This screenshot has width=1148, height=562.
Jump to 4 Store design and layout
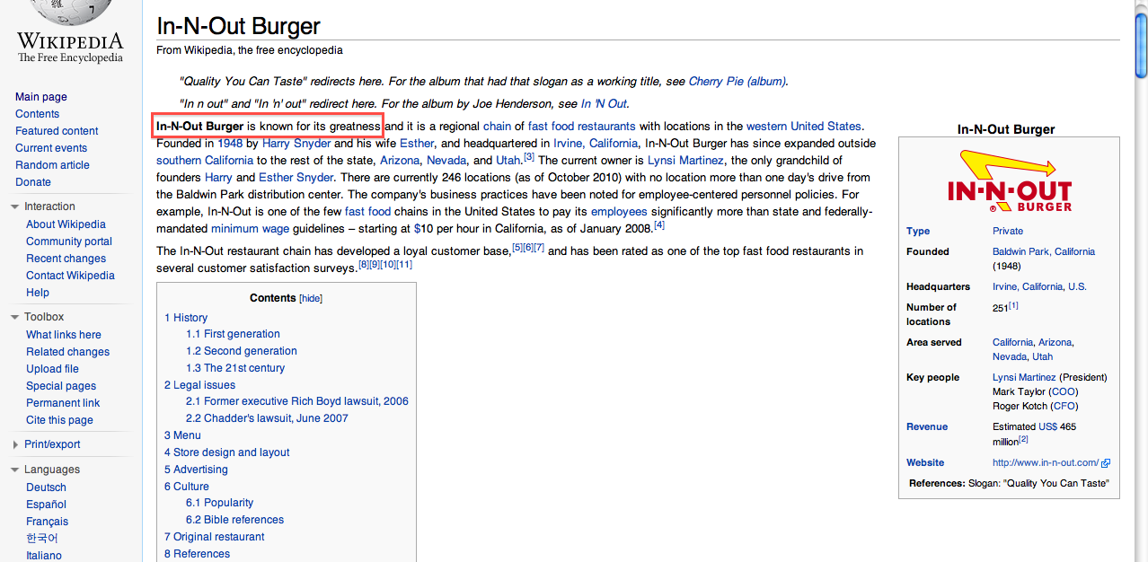(x=227, y=452)
